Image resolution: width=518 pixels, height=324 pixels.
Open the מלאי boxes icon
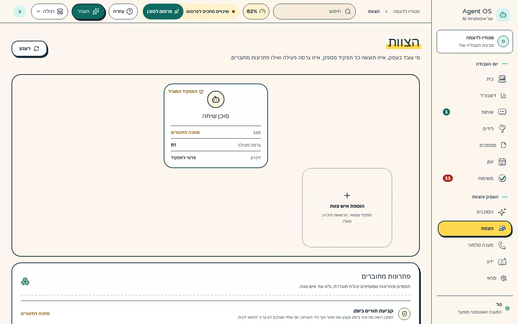click(x=503, y=278)
